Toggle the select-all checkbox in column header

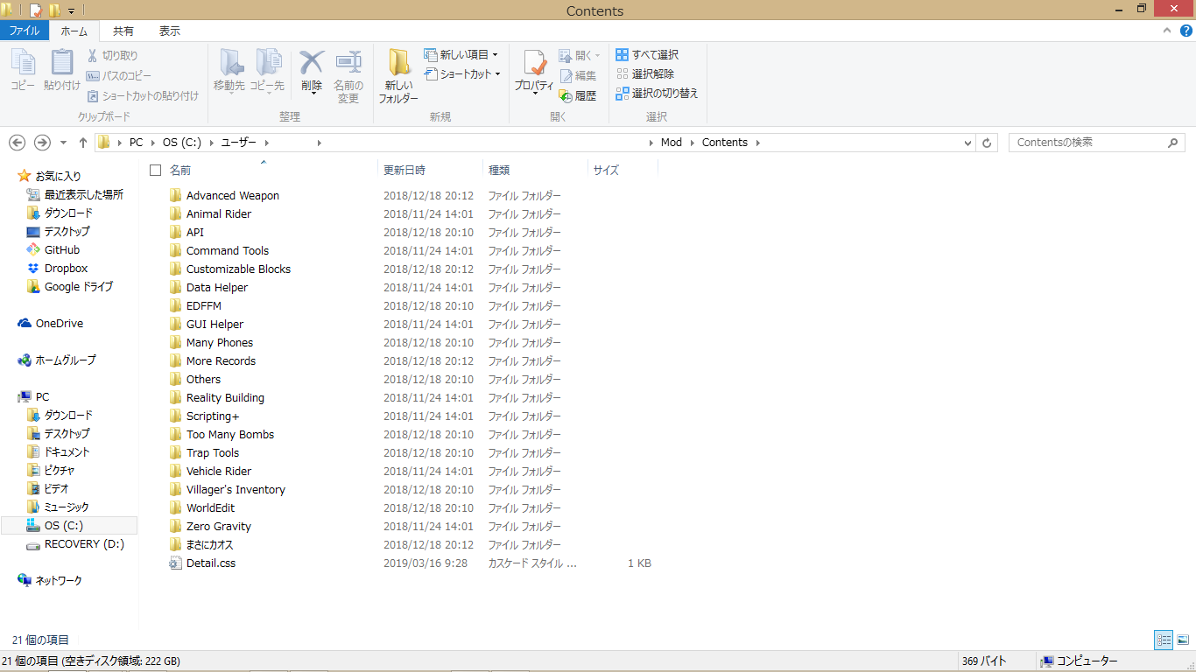coord(156,170)
